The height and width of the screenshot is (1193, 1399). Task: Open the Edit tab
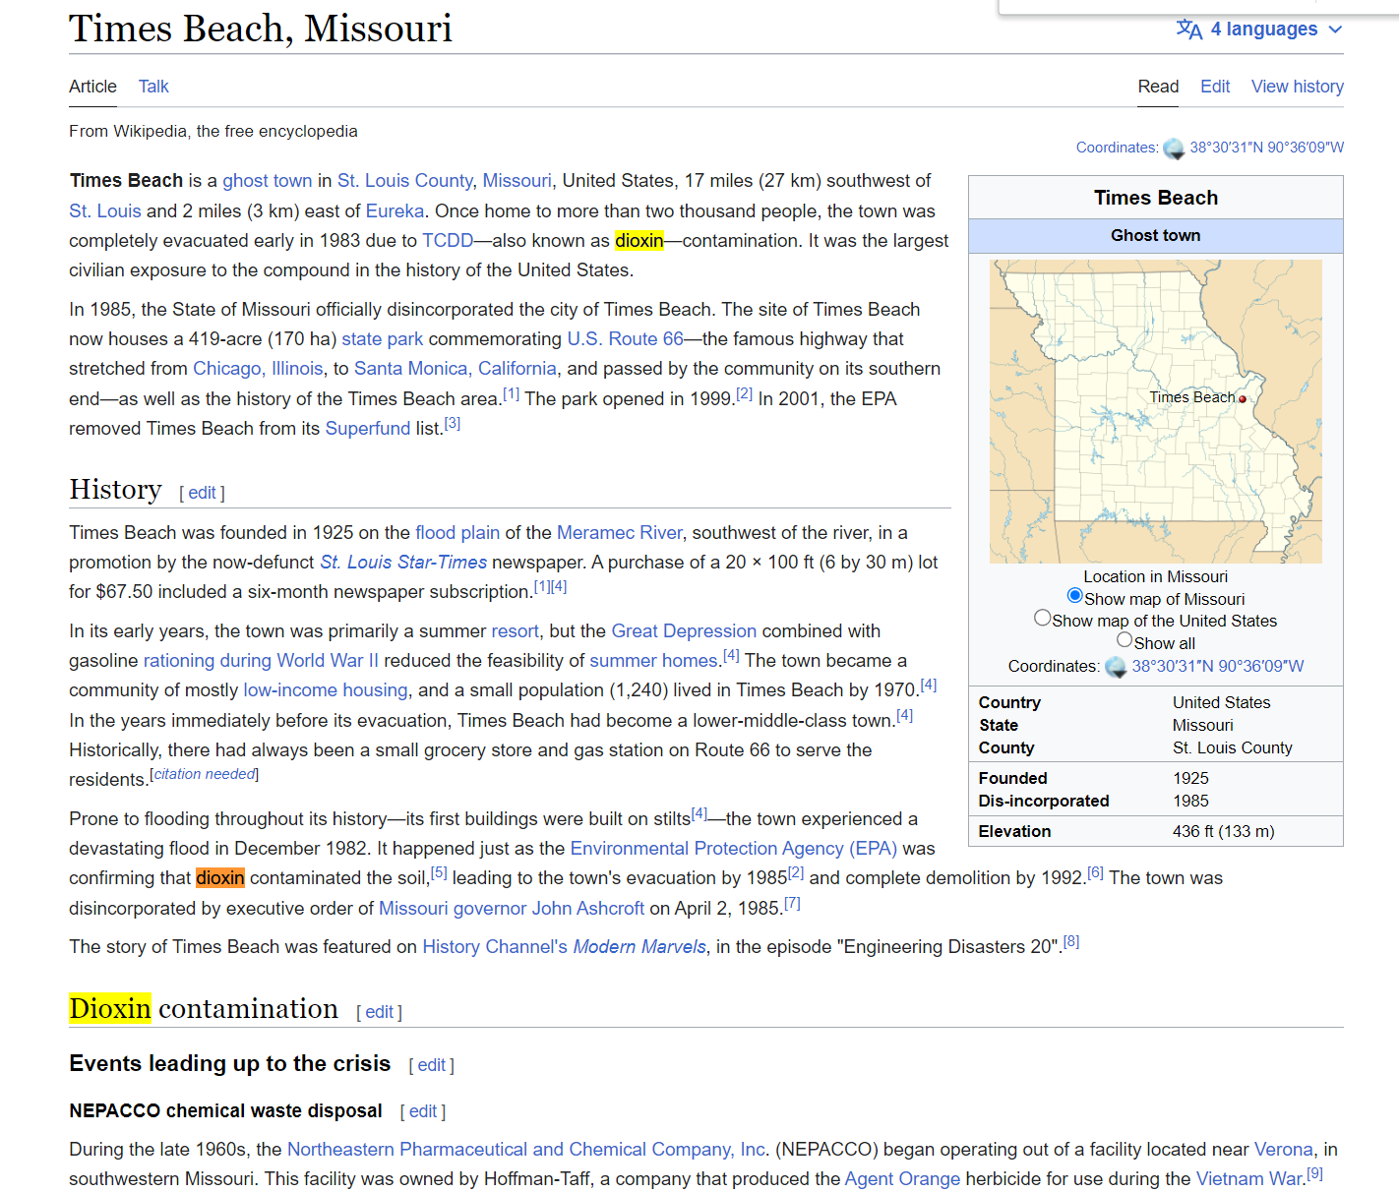[x=1215, y=87]
